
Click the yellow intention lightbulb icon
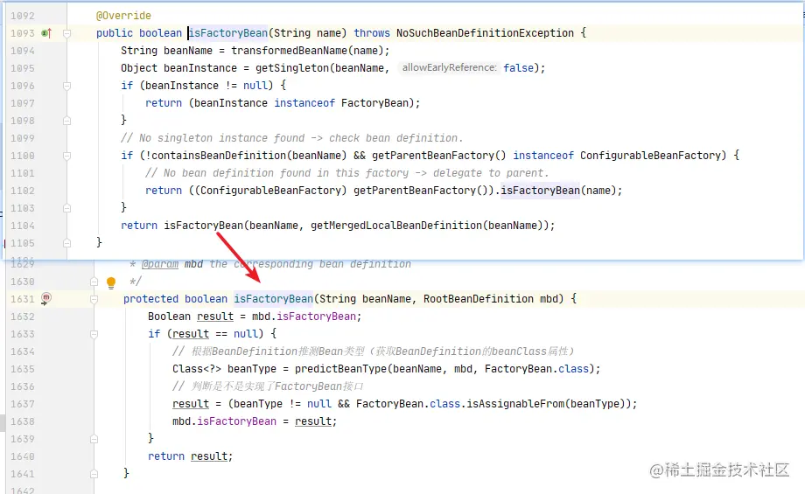(111, 282)
